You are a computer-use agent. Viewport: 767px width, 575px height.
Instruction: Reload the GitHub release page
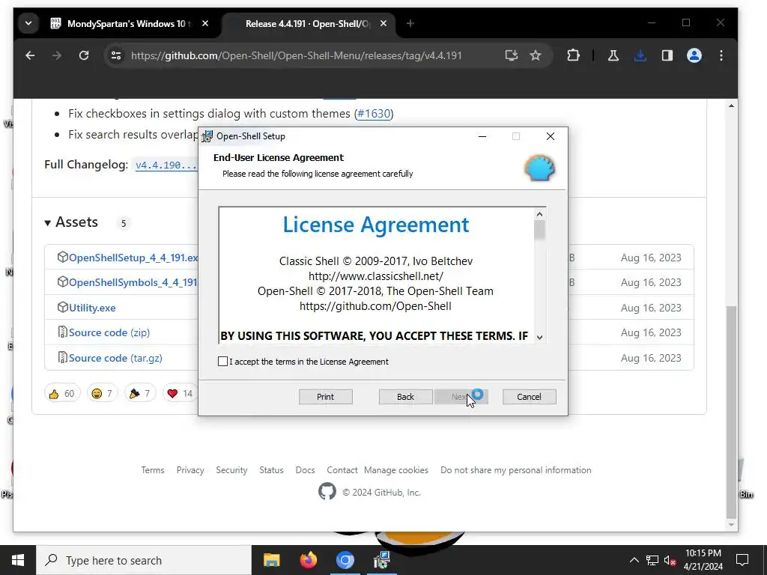84,55
